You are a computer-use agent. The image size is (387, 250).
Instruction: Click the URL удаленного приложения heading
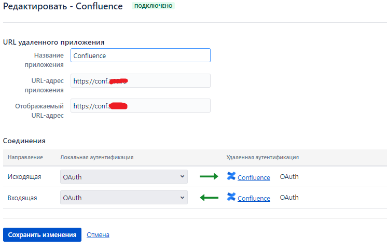53,43
